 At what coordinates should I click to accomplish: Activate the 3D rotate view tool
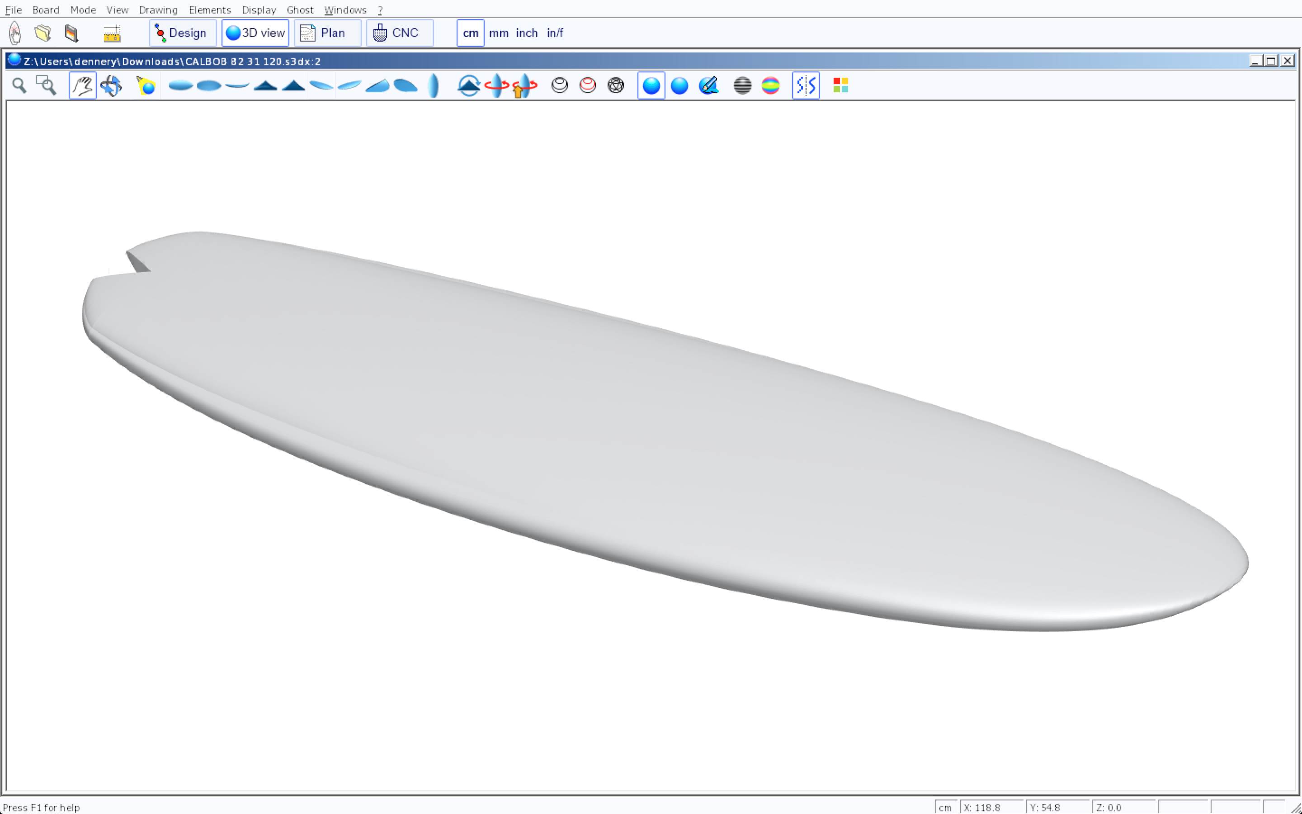[x=111, y=85]
